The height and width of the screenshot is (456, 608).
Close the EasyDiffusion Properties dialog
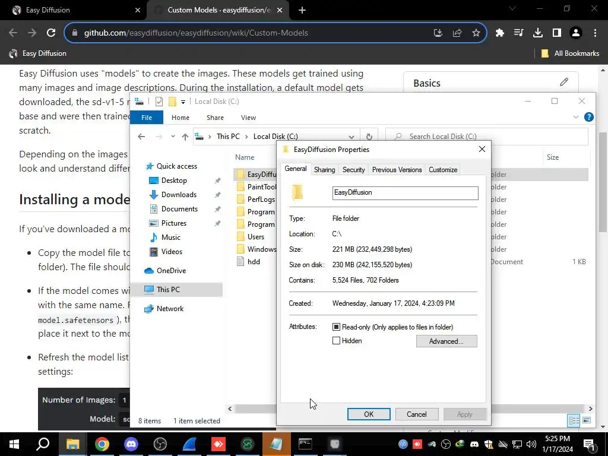[482, 149]
